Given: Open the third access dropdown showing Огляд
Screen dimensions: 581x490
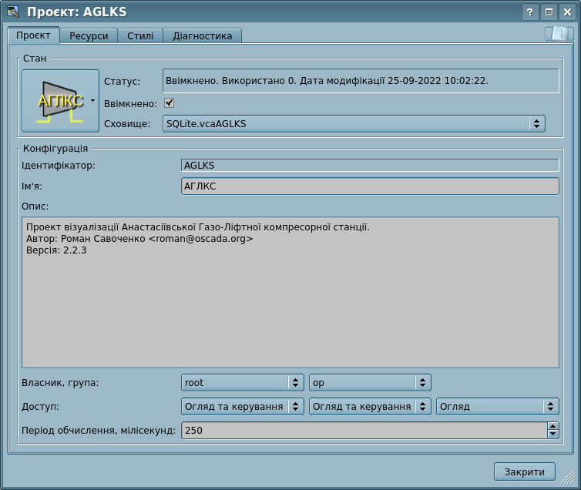Looking at the screenshot, I should [497, 406].
